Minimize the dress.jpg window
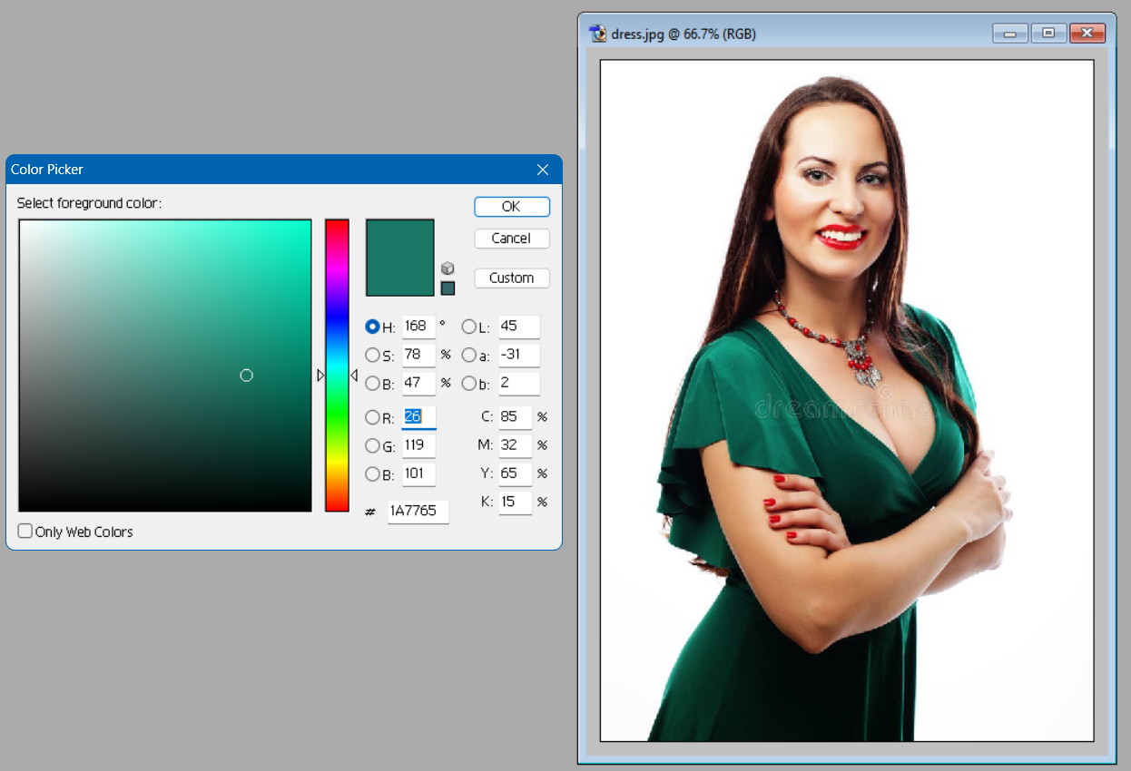 pyautogui.click(x=1009, y=34)
